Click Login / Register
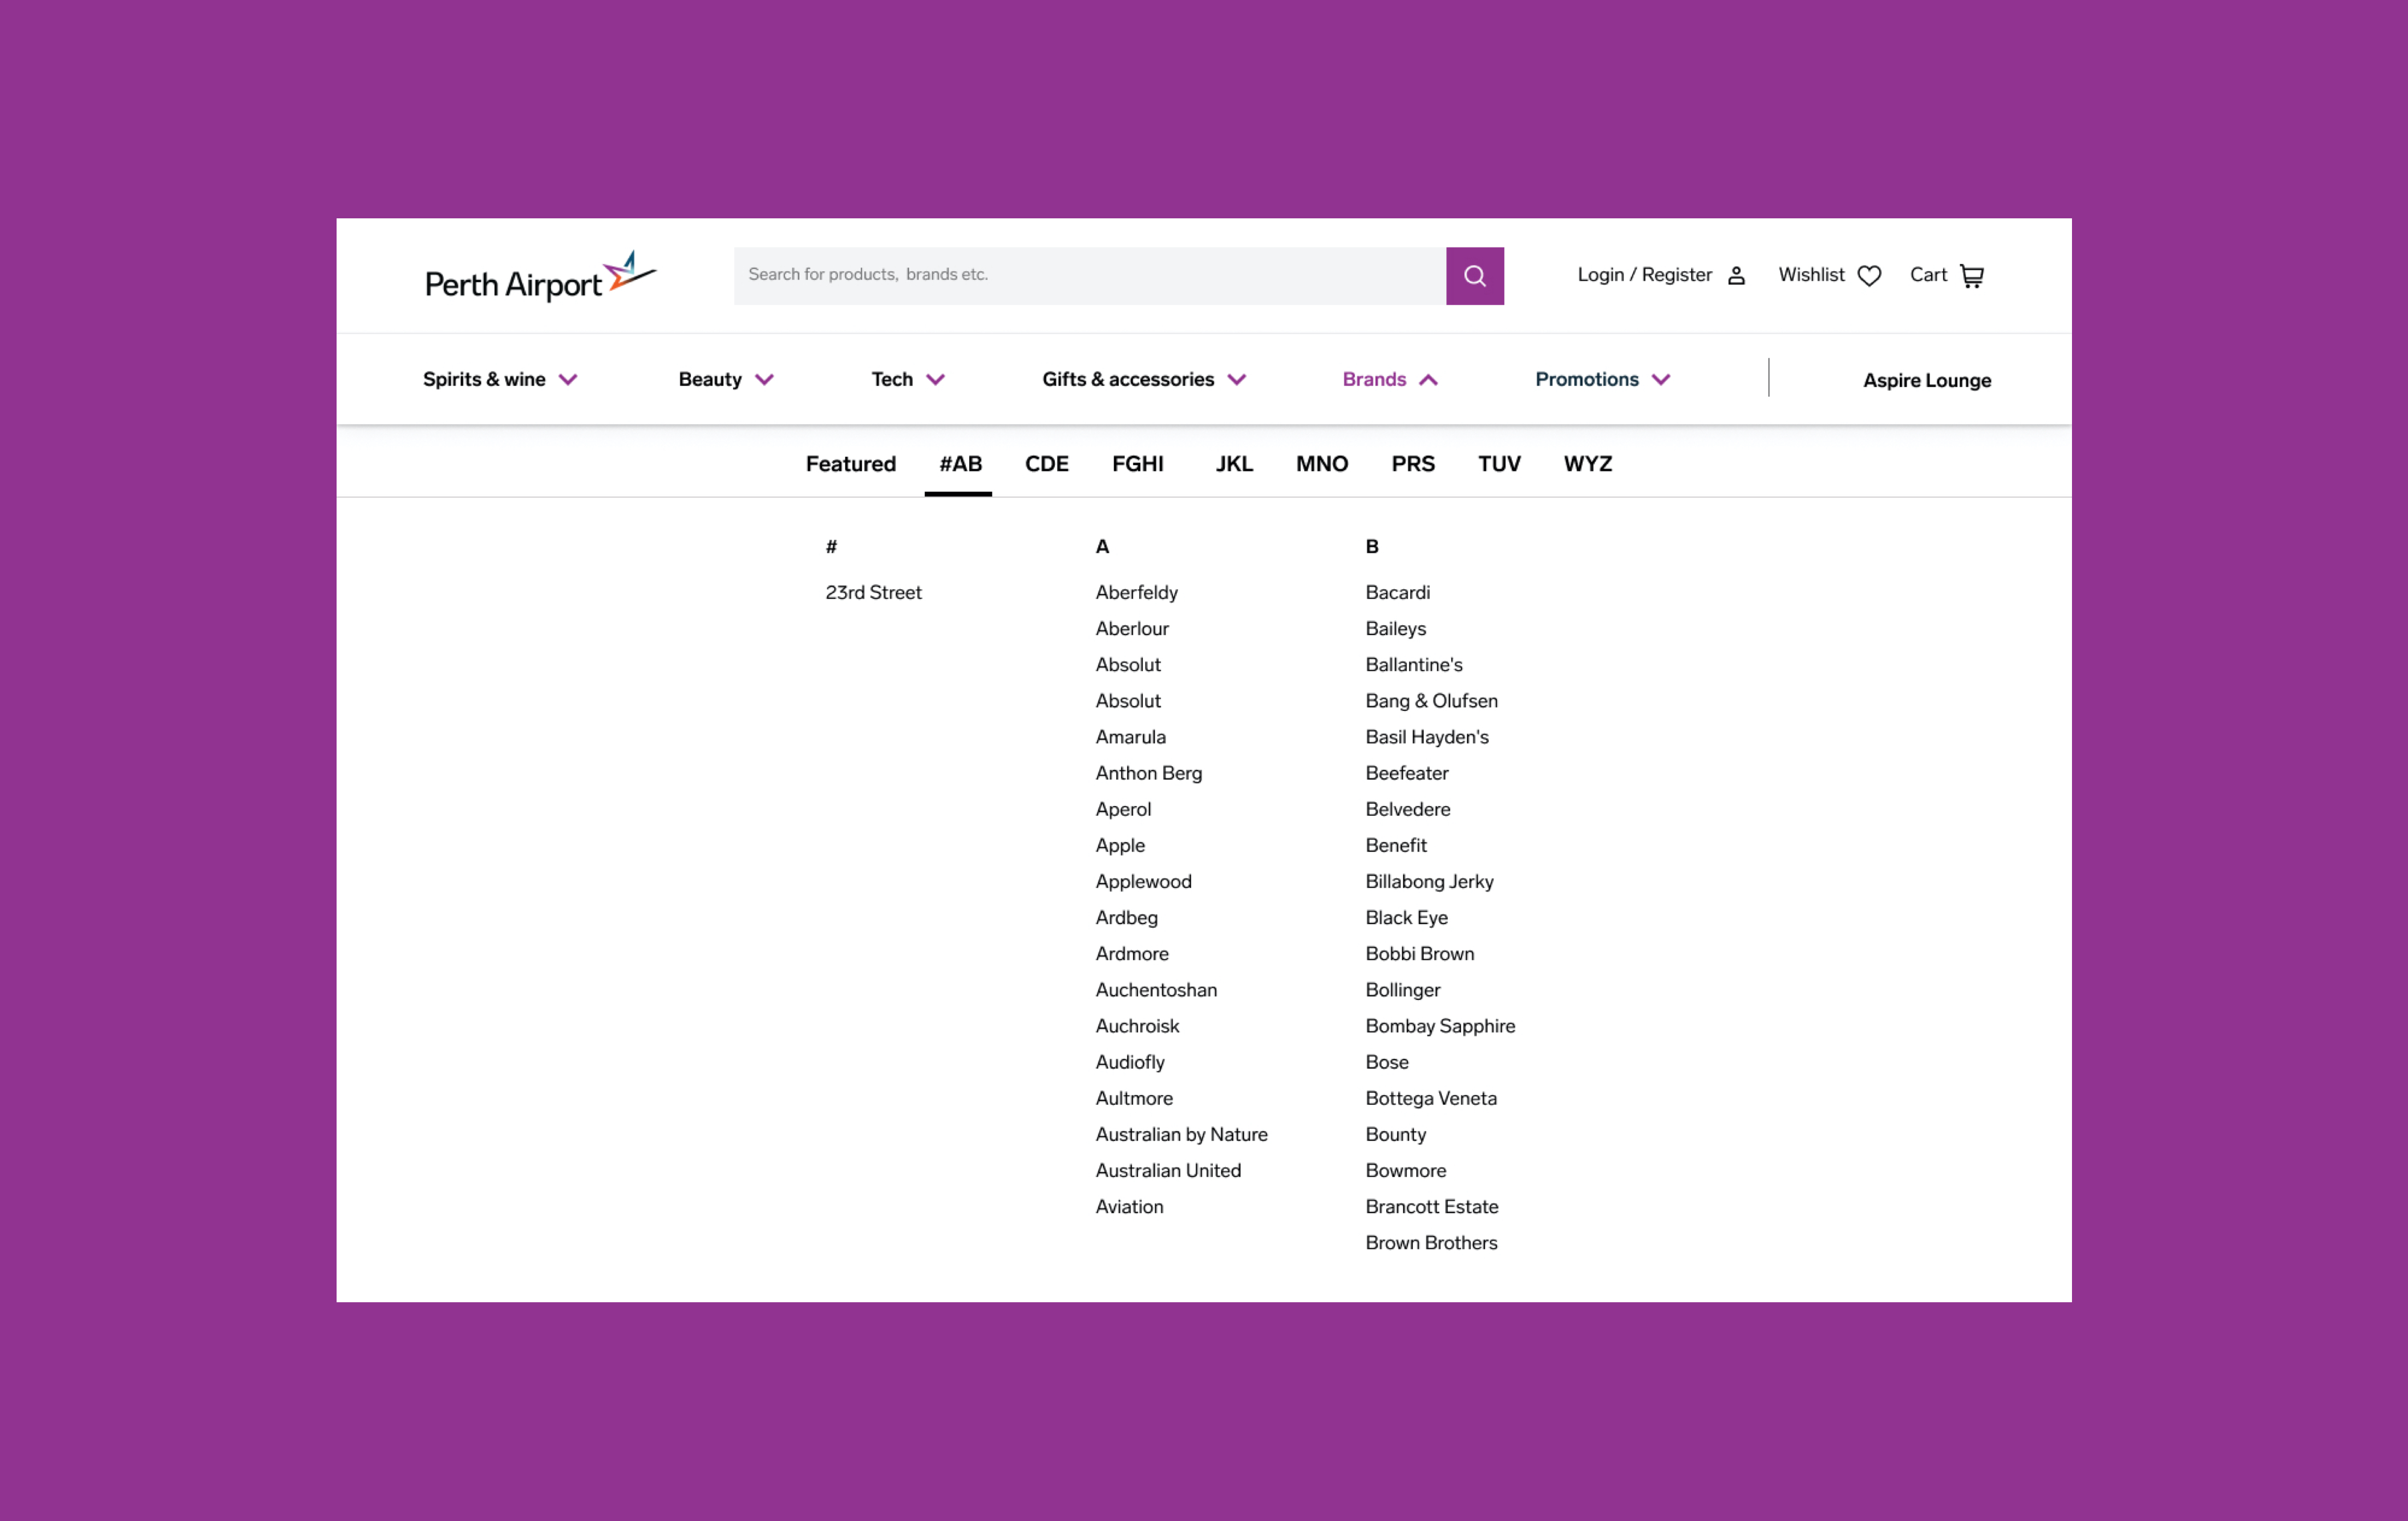 (1644, 275)
